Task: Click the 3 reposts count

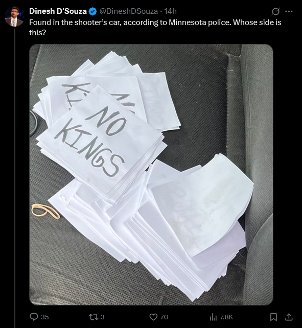Action: point(103,317)
